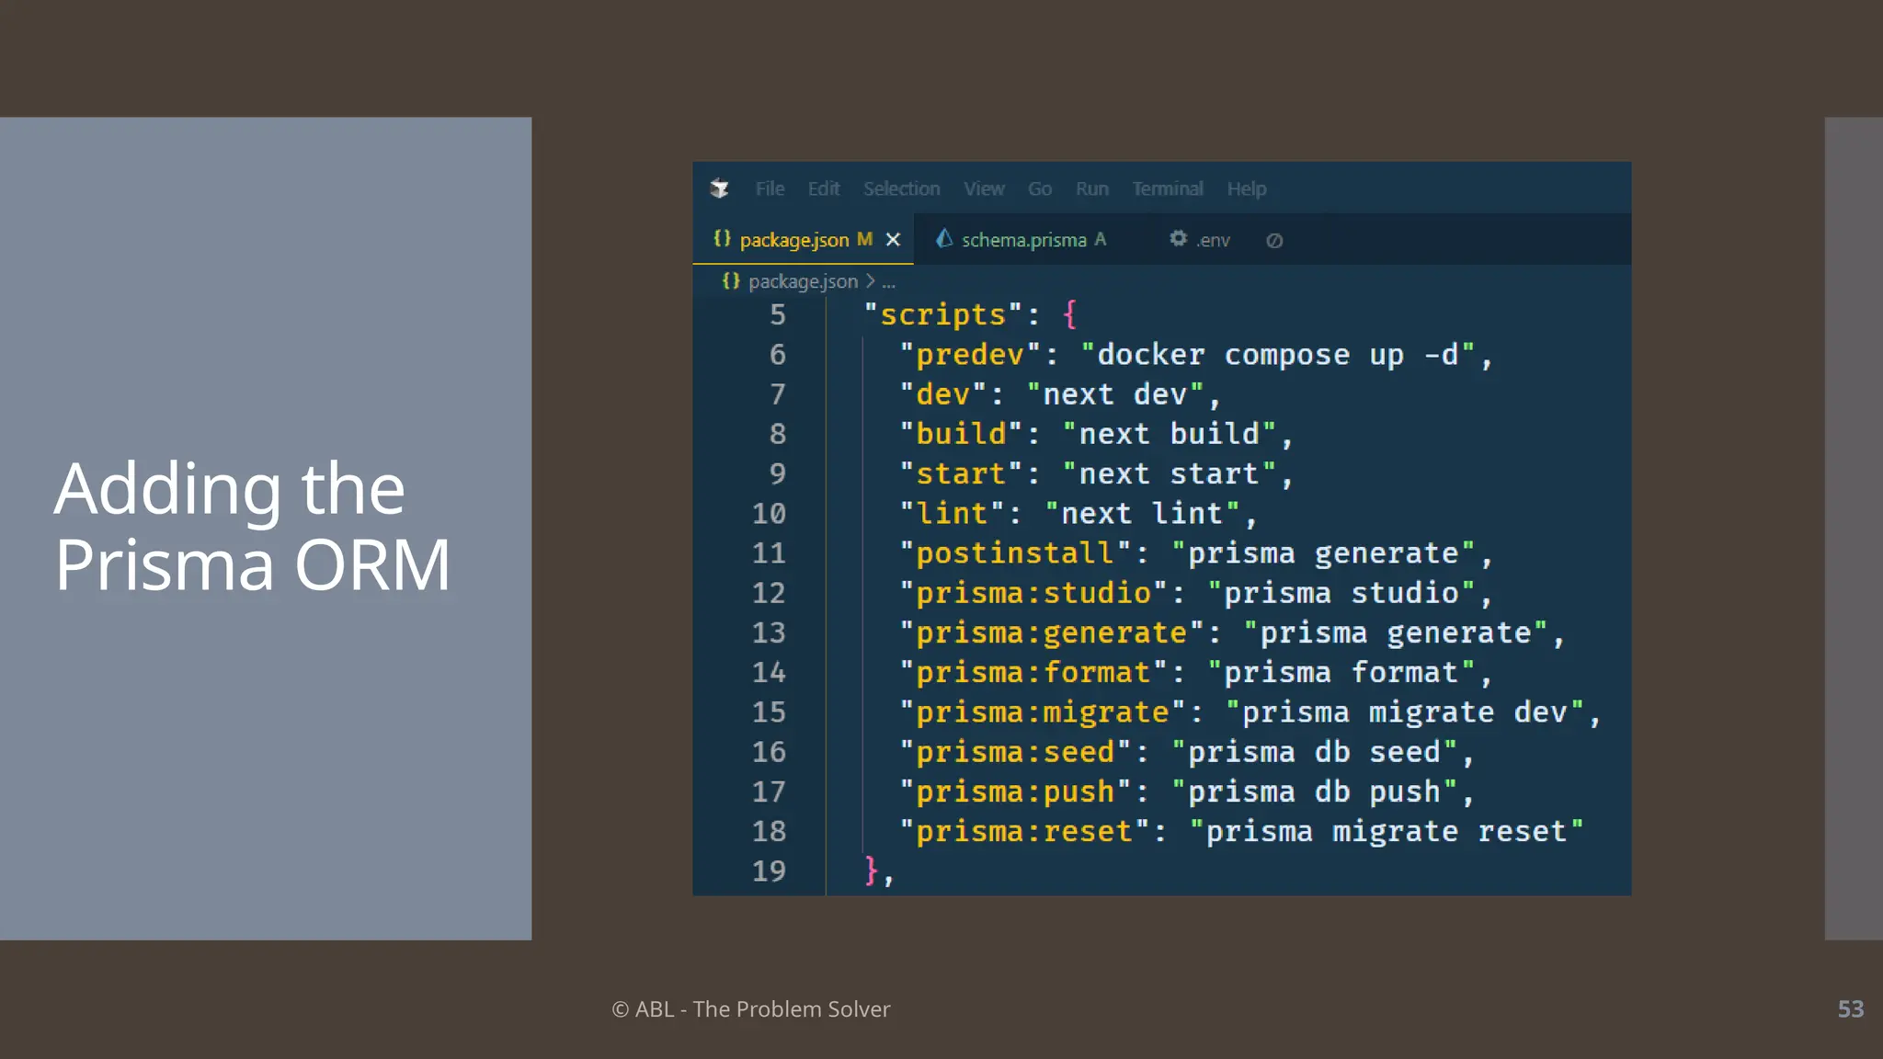Click the "postinstall" key
Viewport: 1883px width, 1059px height.
(1015, 553)
